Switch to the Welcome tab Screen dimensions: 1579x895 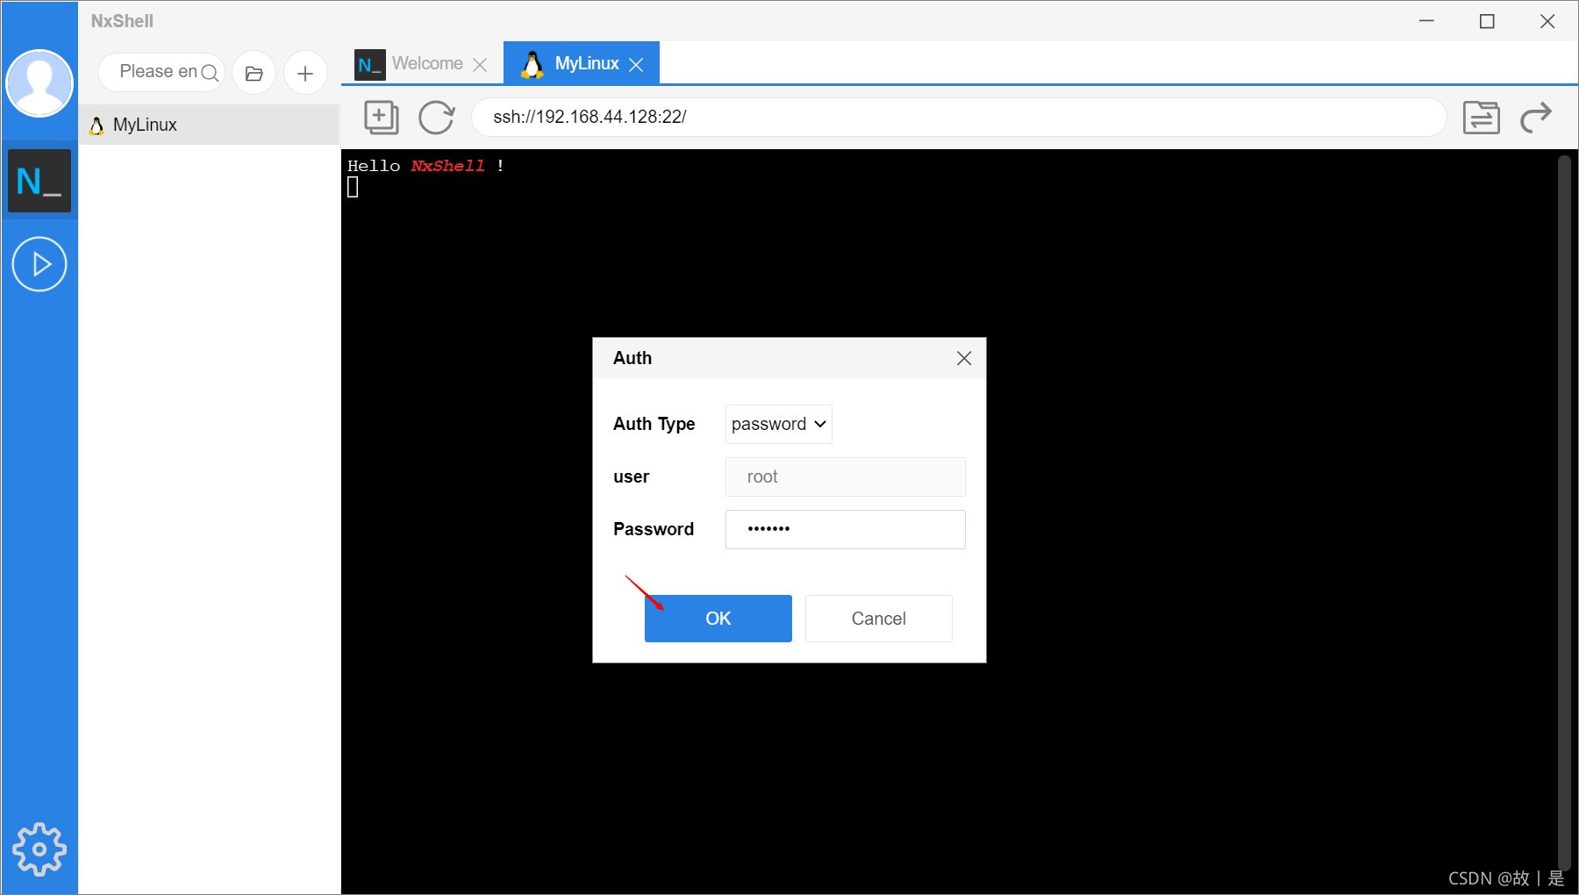[421, 64]
